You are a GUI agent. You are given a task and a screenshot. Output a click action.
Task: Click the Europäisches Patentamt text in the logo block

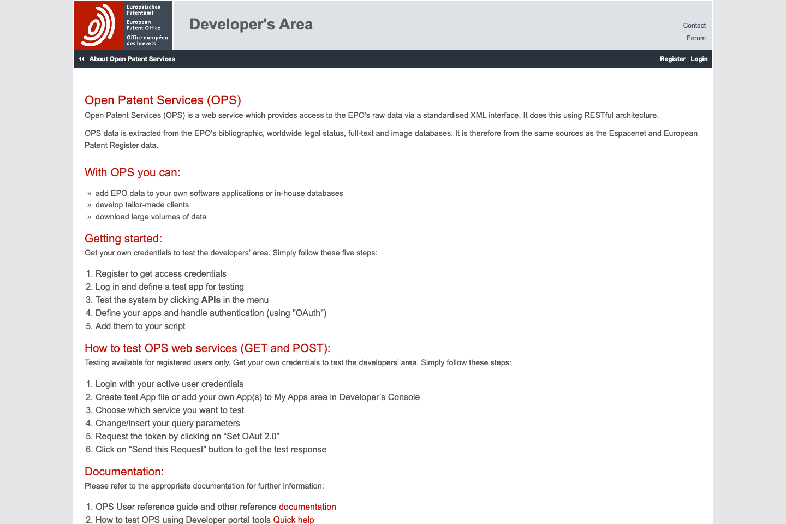tap(144, 10)
